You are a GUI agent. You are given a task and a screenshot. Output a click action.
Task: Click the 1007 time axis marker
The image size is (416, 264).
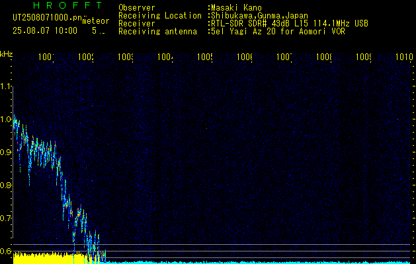click(284, 57)
